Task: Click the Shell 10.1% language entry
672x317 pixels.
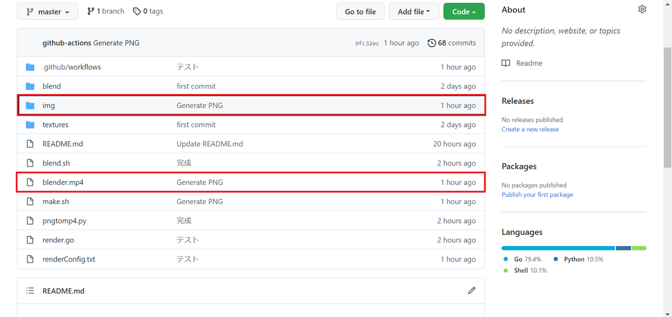Action: 525,271
